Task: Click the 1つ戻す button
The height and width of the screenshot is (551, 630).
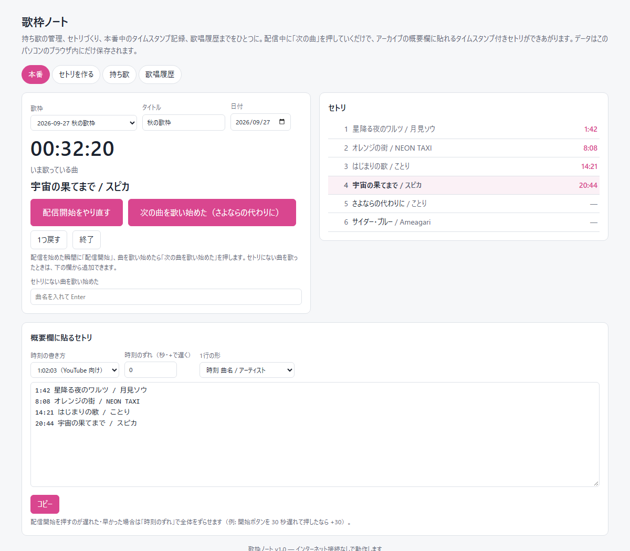Action: point(49,240)
